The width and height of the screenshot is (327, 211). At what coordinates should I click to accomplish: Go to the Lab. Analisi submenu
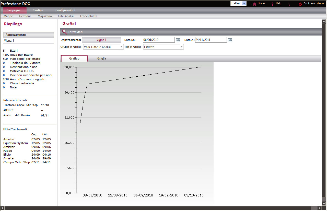(x=66, y=16)
